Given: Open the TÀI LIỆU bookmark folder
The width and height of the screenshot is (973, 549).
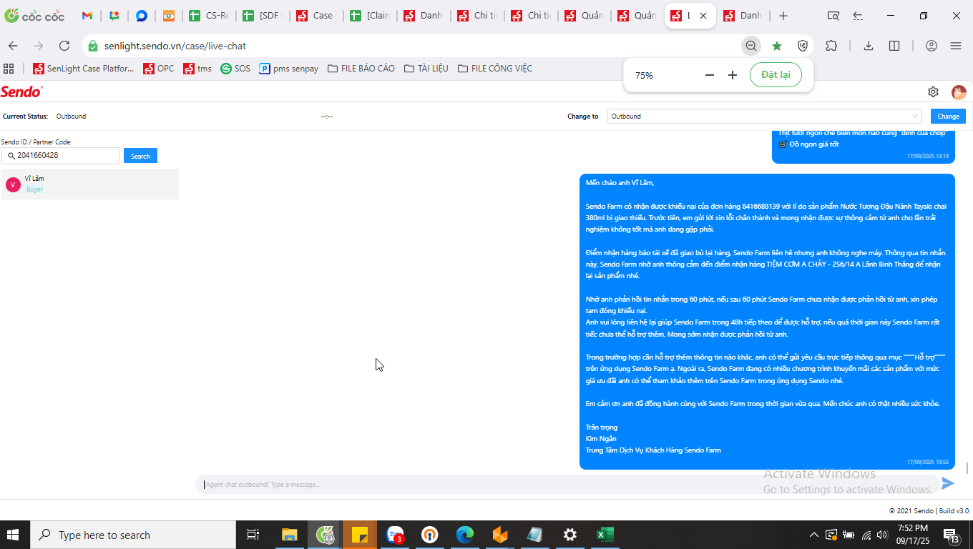Looking at the screenshot, I should pyautogui.click(x=426, y=69).
